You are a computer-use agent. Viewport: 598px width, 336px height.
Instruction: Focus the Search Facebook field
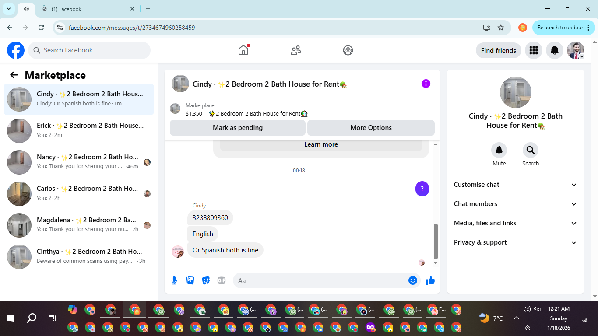click(89, 50)
